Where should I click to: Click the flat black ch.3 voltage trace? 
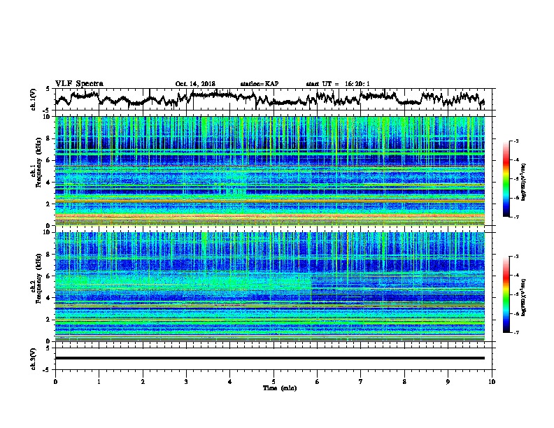270,358
